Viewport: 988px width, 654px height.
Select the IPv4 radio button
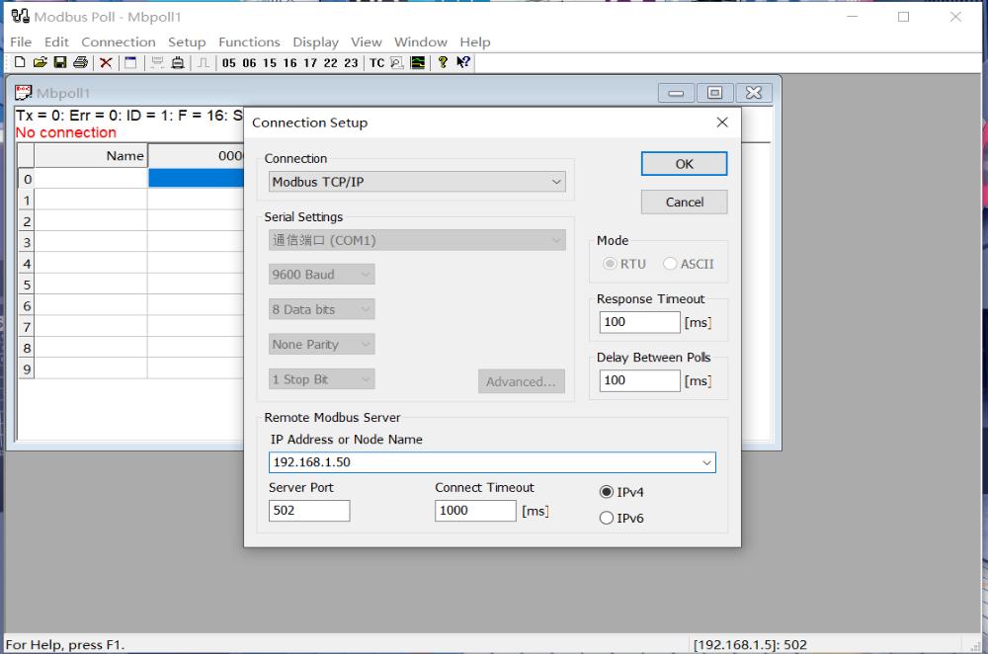[607, 492]
